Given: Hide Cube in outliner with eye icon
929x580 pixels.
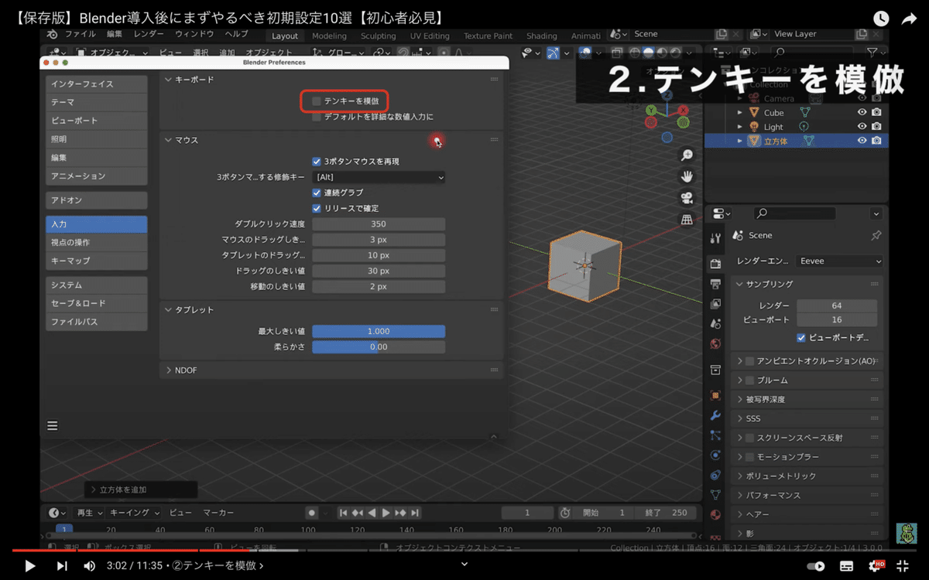Looking at the screenshot, I should (x=862, y=113).
